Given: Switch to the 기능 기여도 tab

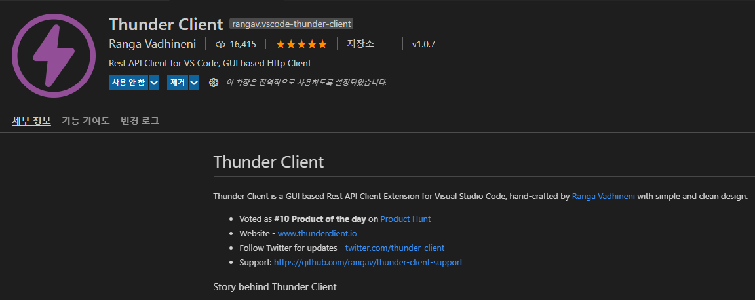Looking at the screenshot, I should (x=86, y=121).
